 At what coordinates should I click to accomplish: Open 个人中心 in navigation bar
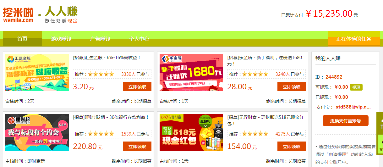coord(139,39)
